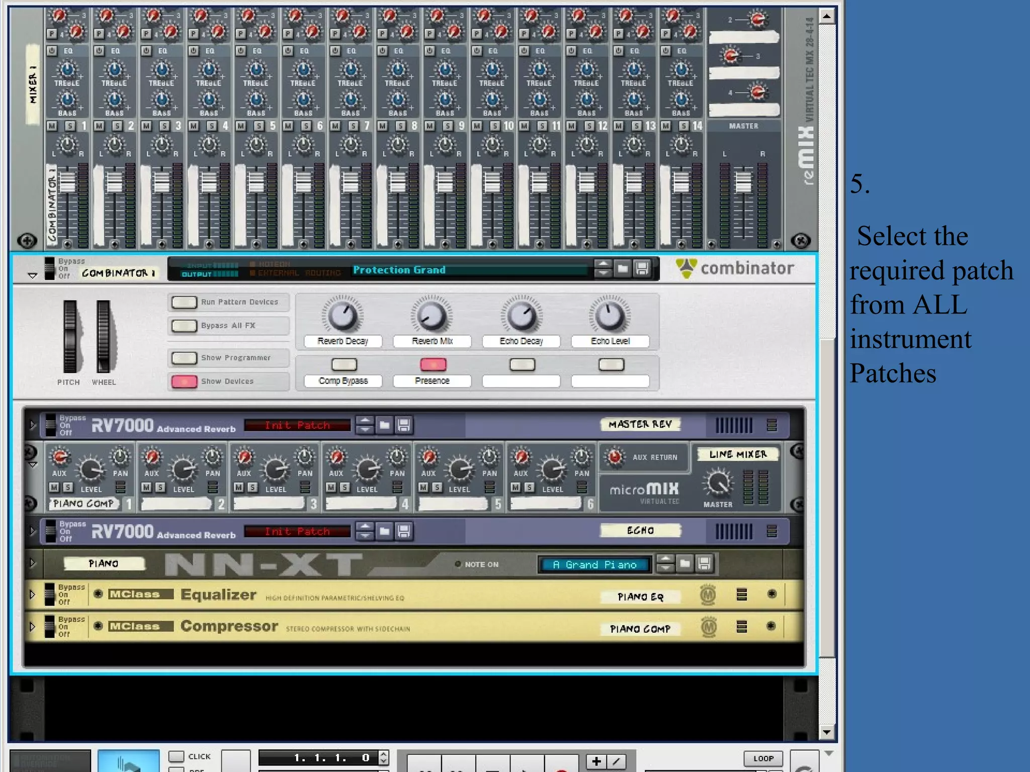This screenshot has height=772, width=1030.
Task: Collapse the Line Mixer micromix device
Action: tap(33, 465)
